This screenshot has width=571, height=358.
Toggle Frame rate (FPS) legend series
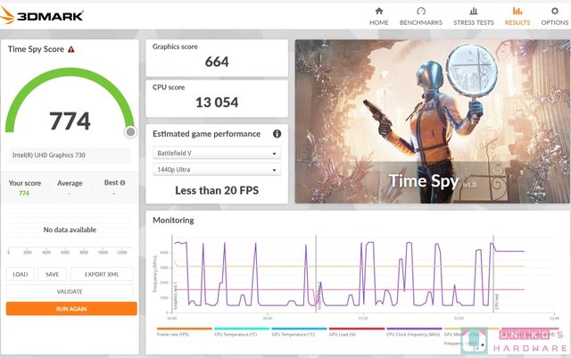tap(173, 334)
